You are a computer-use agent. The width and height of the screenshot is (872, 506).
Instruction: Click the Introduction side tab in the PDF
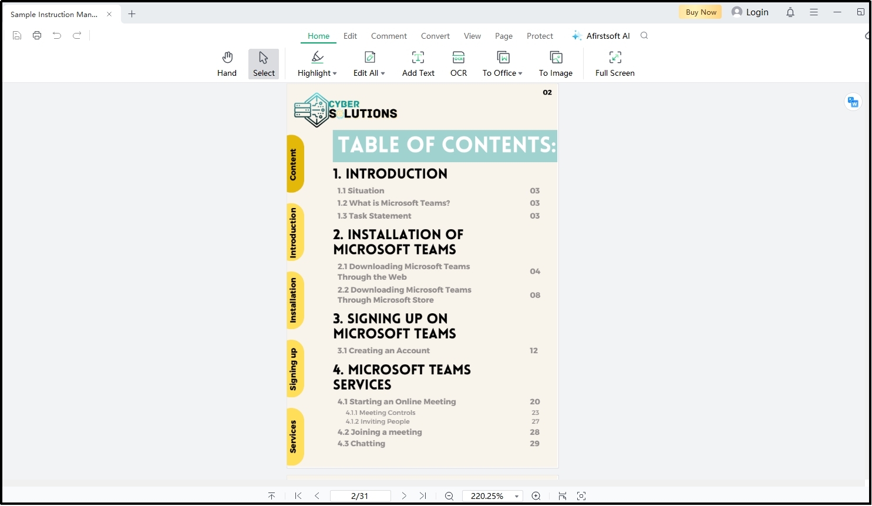pos(295,232)
